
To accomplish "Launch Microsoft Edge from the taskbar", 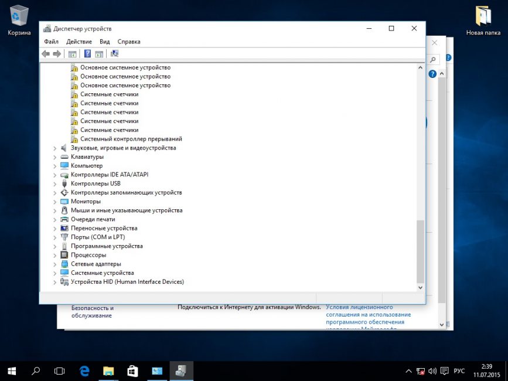I will click(84, 371).
